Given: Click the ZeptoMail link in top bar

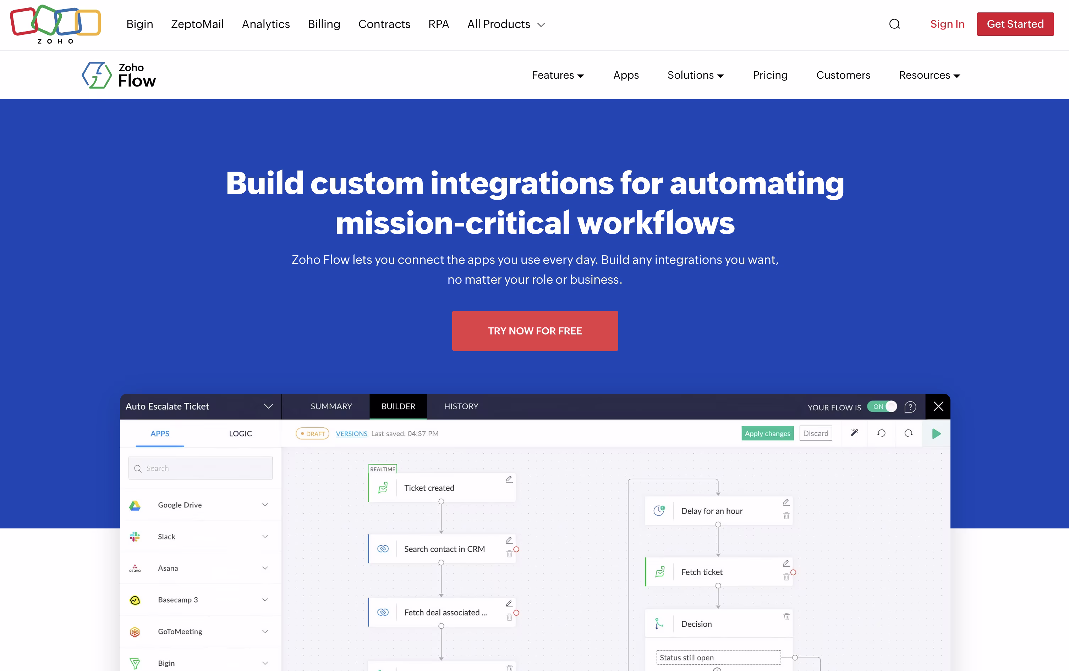Looking at the screenshot, I should click(x=198, y=24).
